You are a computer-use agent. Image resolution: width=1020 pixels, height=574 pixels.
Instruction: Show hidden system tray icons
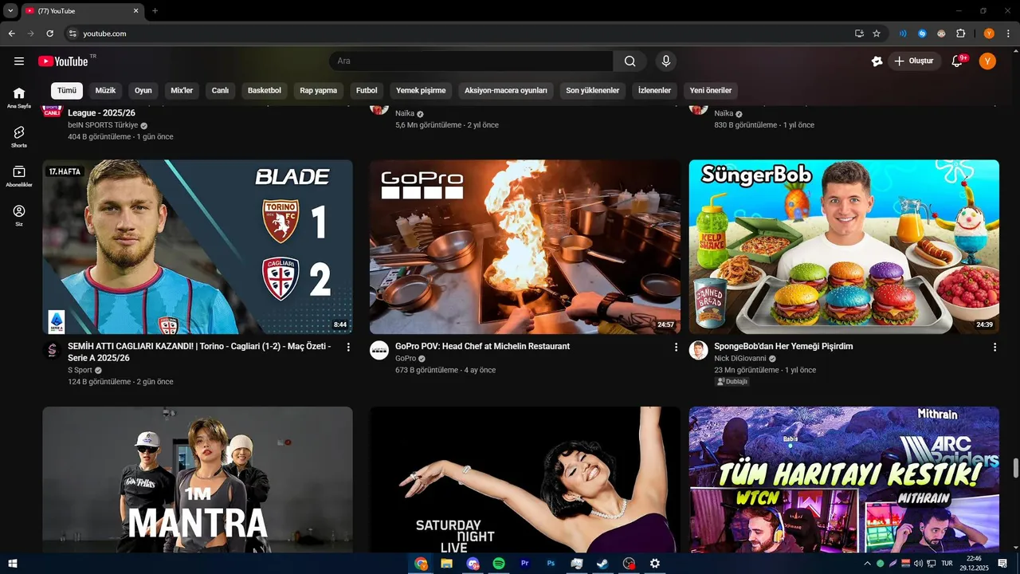pyautogui.click(x=867, y=564)
